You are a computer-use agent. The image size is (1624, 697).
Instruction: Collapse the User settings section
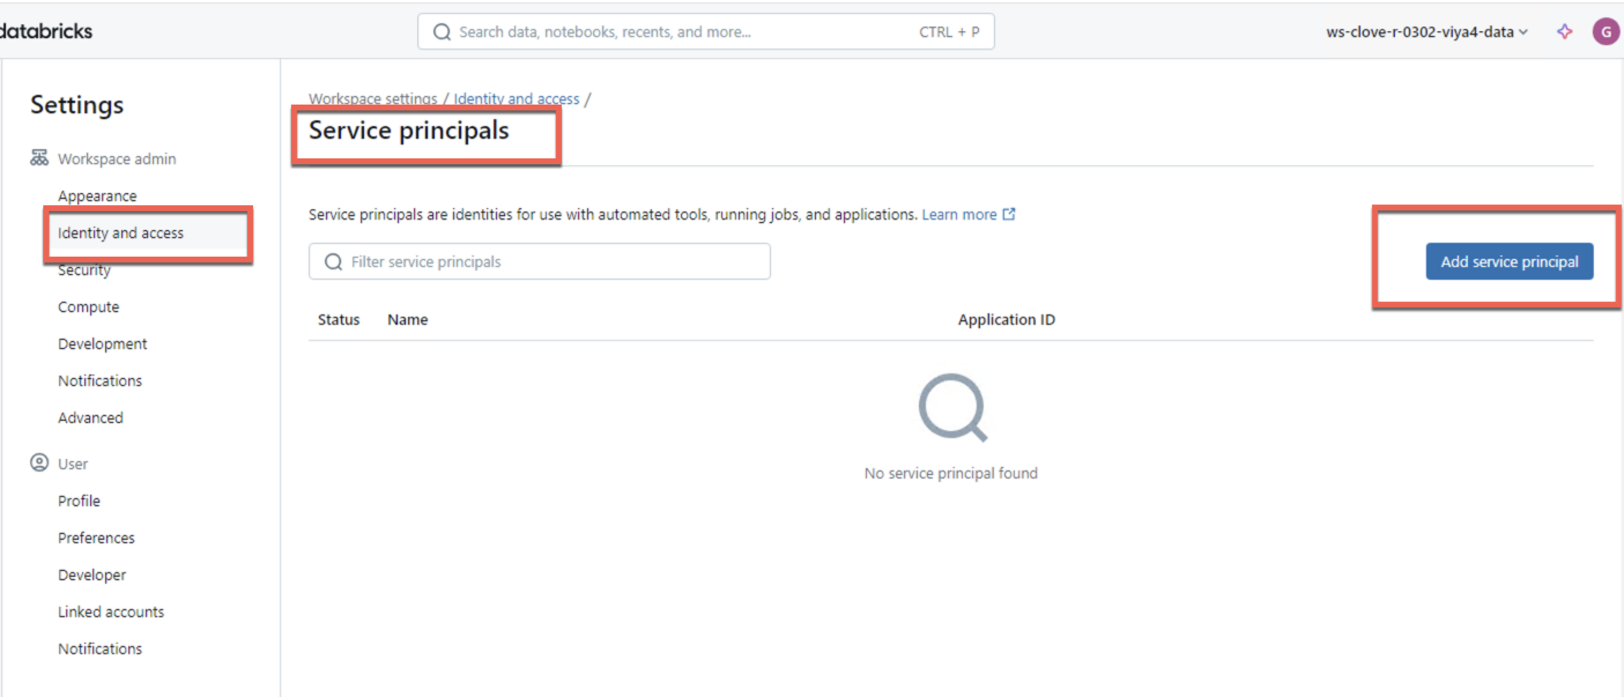[73, 463]
